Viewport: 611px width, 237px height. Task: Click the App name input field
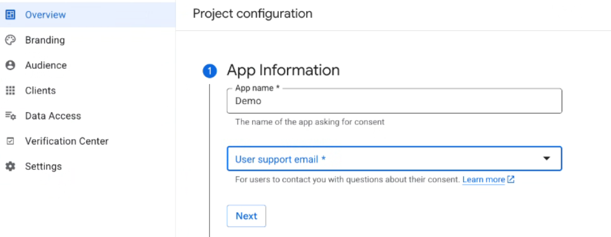[x=394, y=101]
